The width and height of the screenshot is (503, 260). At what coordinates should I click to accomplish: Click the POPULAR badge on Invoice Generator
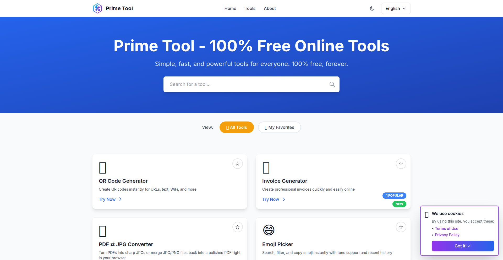coord(394,196)
